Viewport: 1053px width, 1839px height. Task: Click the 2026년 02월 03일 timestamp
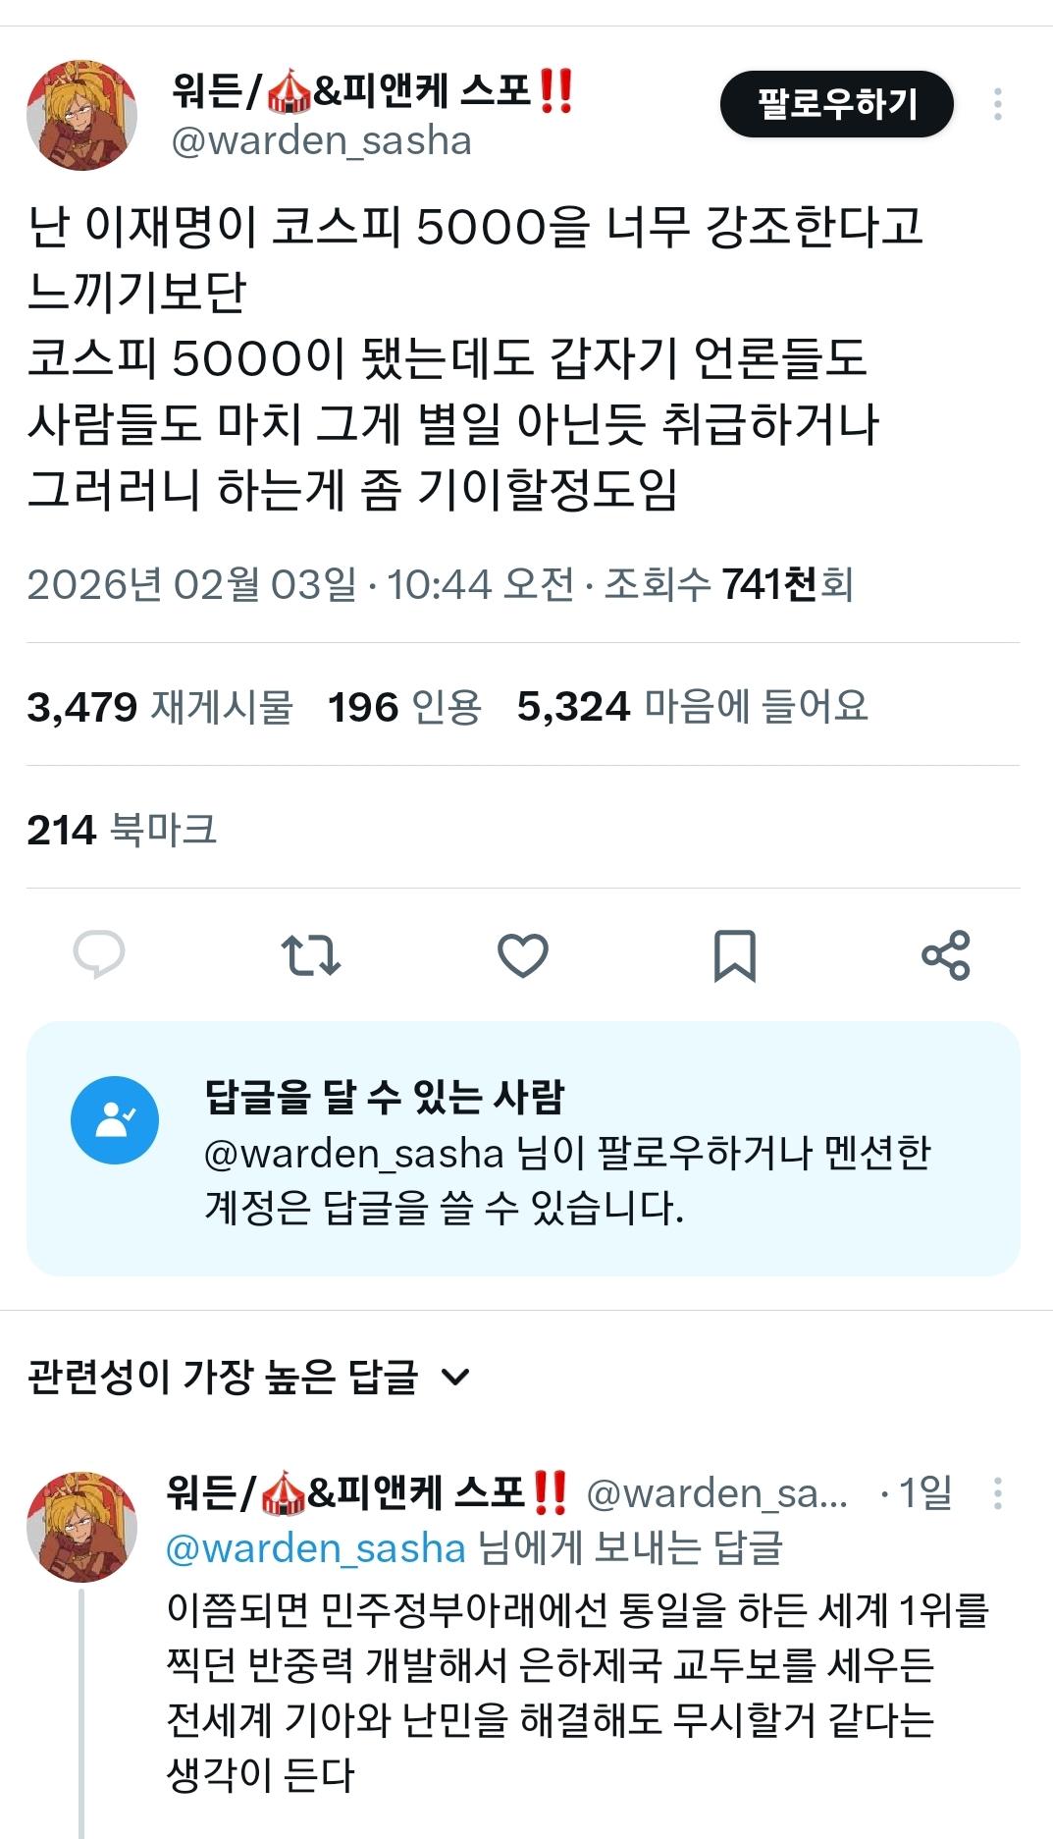pos(191,584)
